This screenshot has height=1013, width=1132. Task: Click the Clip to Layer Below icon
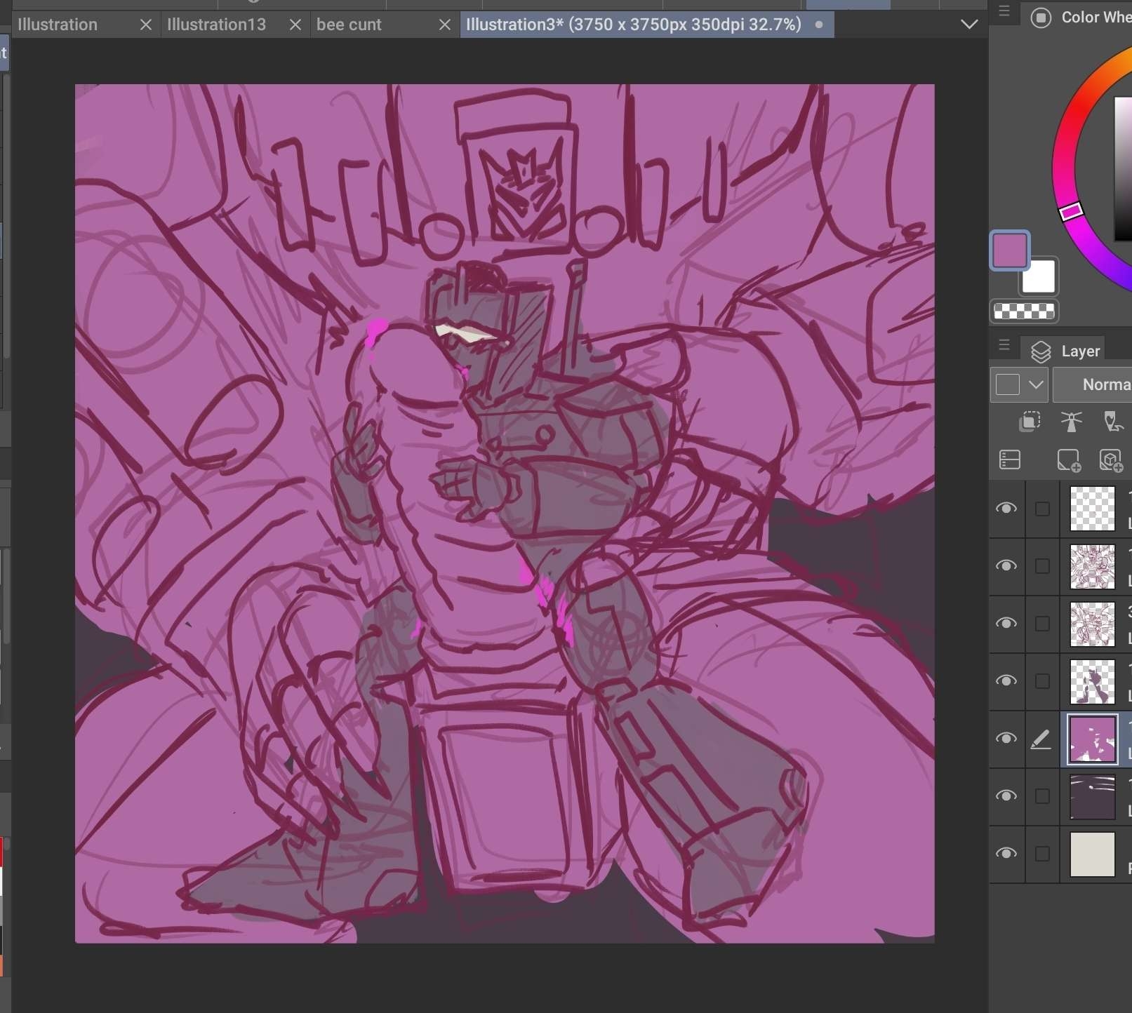tap(1030, 421)
